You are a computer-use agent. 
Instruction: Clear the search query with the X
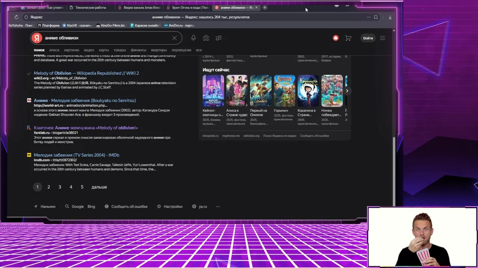click(x=174, y=38)
